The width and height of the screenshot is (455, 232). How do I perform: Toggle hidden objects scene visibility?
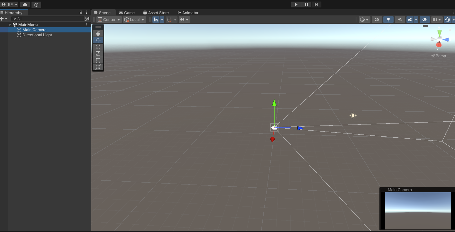[x=424, y=20]
